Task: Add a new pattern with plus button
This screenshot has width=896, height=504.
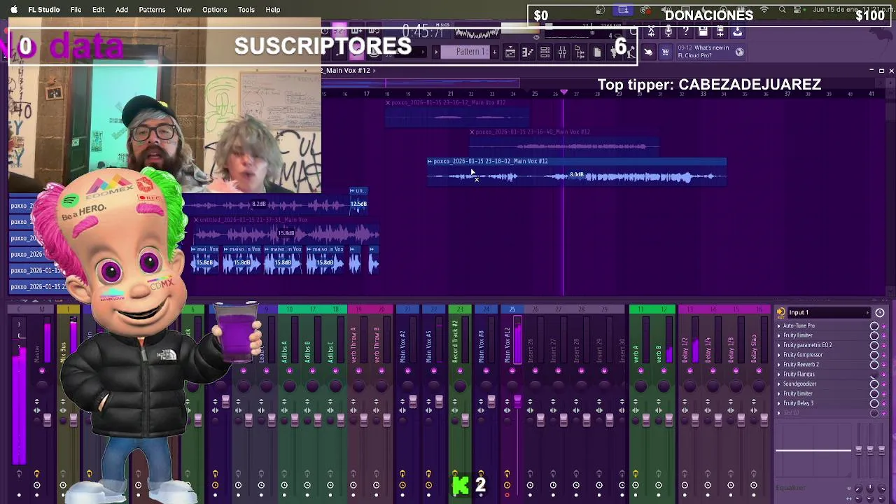Action: (x=494, y=52)
